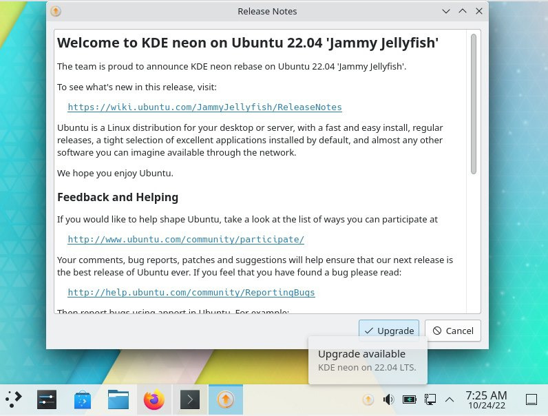Viewport: 548px width, 416px height.
Task: Click the Show Desktop button in panel
Action: tap(531, 399)
